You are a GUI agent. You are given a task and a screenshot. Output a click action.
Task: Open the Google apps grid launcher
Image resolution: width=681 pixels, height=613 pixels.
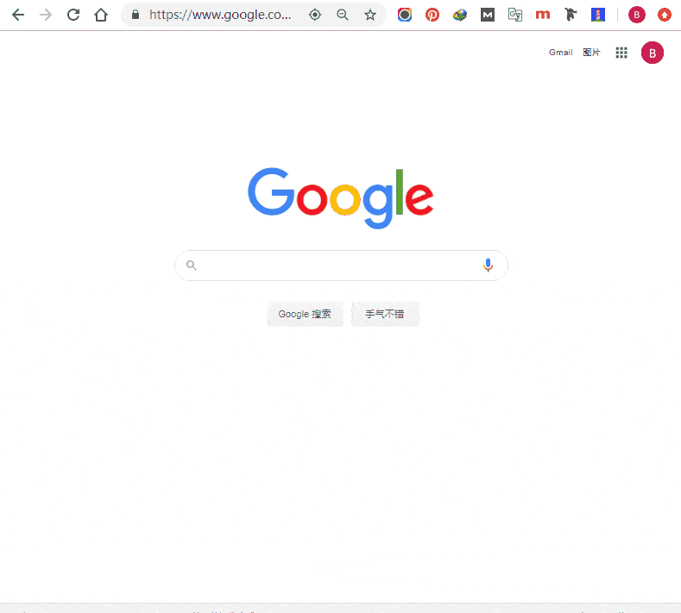click(x=621, y=53)
